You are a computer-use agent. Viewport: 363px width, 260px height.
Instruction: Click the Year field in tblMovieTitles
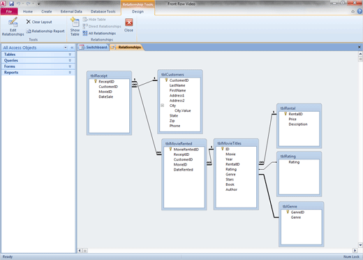(x=229, y=159)
